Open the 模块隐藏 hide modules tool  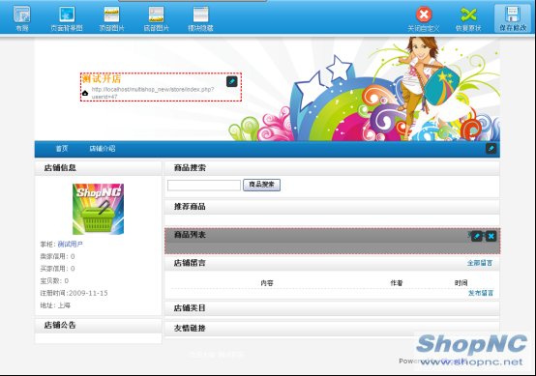[200, 18]
